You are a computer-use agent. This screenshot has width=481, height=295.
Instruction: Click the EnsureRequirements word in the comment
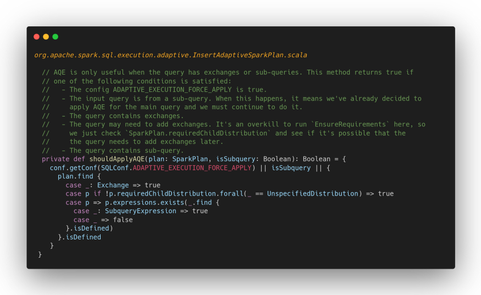pos(350,125)
